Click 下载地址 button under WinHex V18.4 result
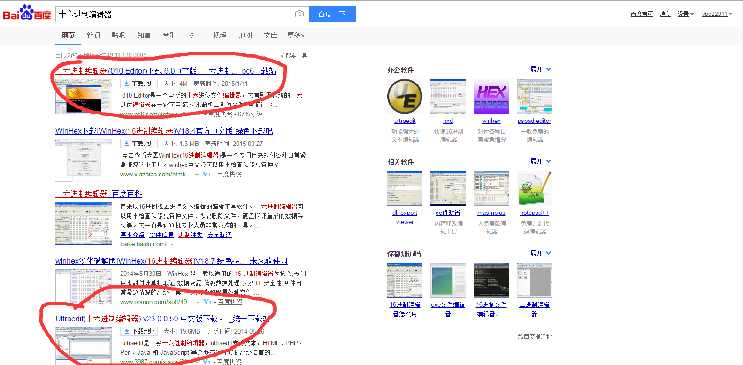Viewport: 743px width, 365px height. (x=139, y=144)
